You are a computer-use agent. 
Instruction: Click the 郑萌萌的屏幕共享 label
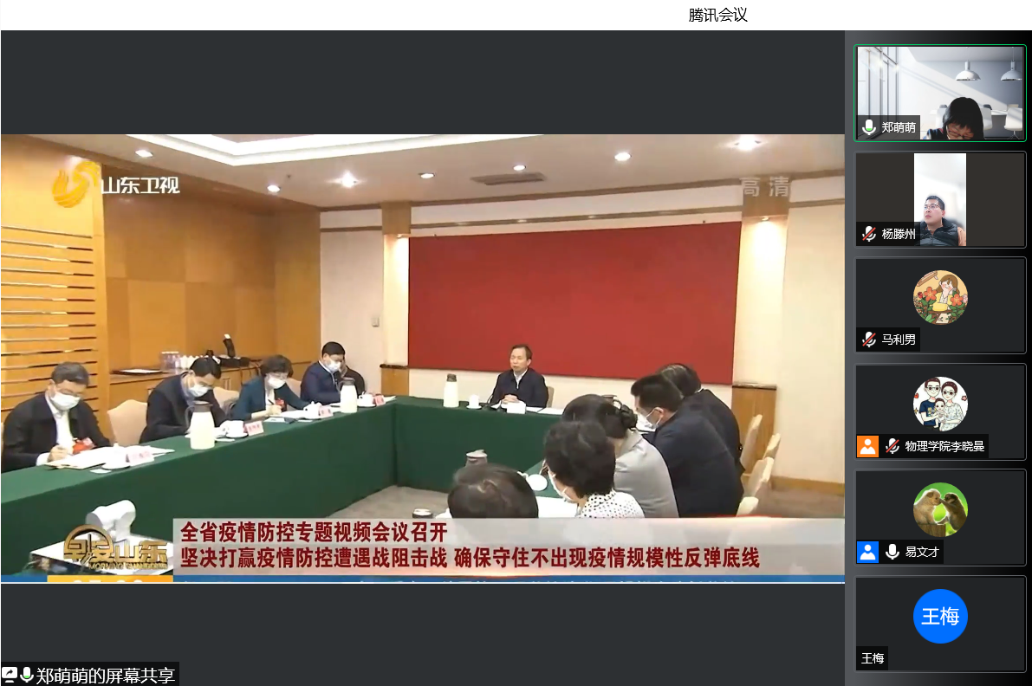[105, 676]
